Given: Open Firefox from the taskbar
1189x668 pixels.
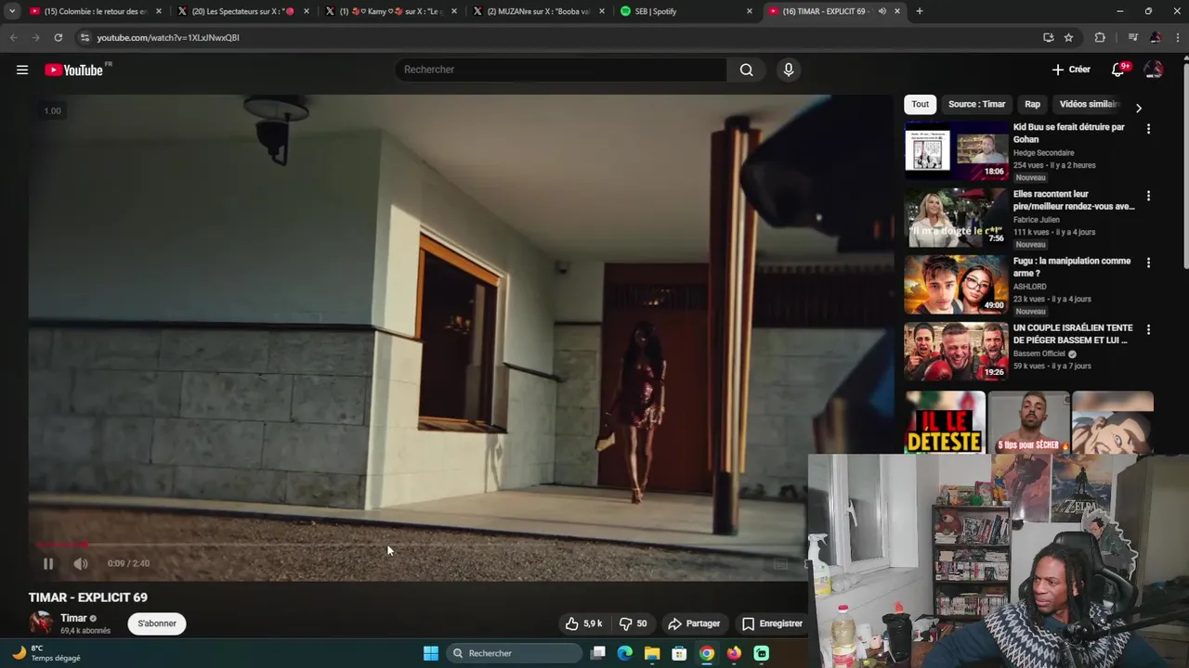Looking at the screenshot, I should point(734,653).
